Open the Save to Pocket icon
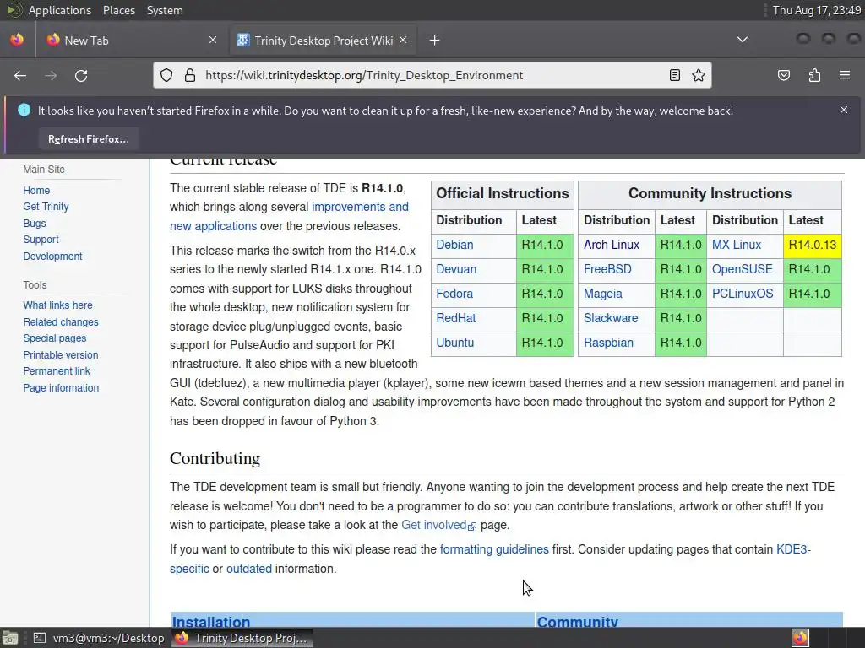 pyautogui.click(x=784, y=75)
